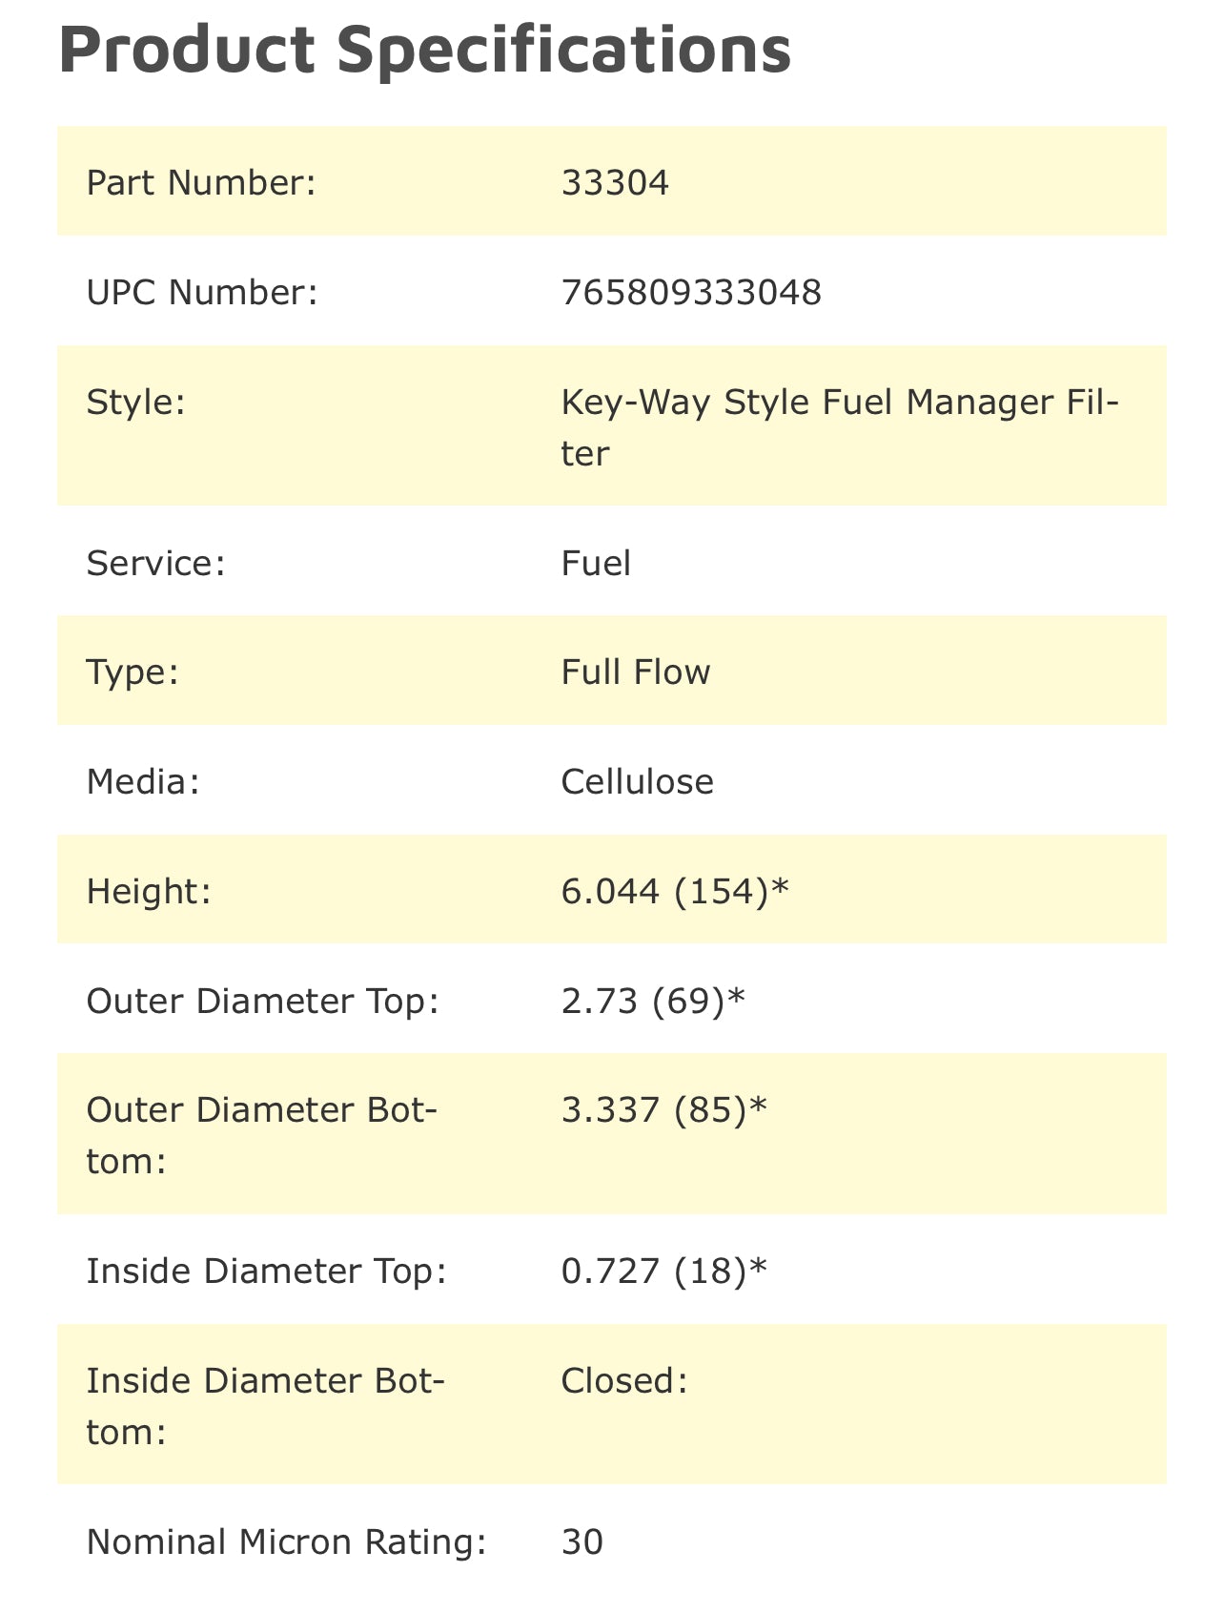Click the Inside Diameter Top: label

pyautogui.click(x=266, y=1272)
